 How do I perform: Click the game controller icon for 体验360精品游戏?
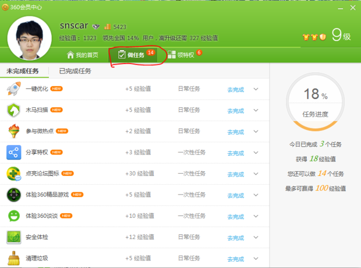14,195
